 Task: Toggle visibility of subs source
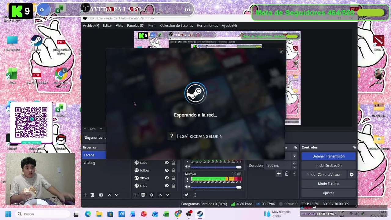(x=166, y=163)
